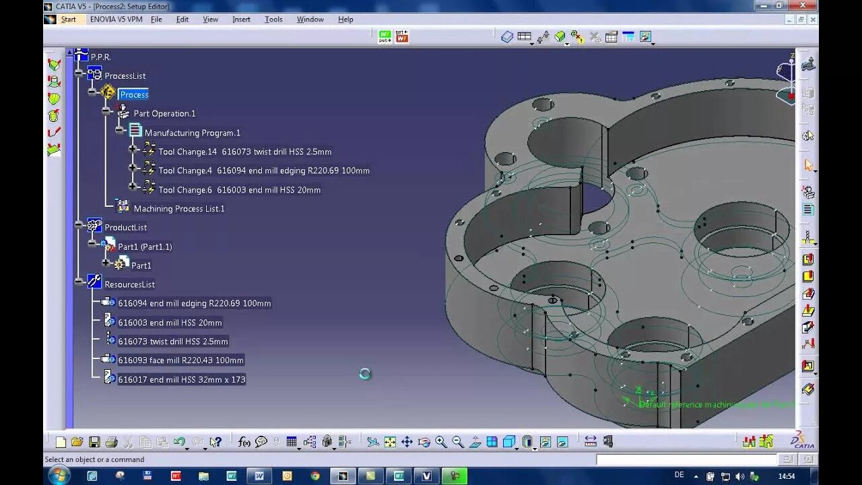Viewport: 862px width, 485px height.
Task: Open the Formula f(x) tool
Action: click(244, 442)
